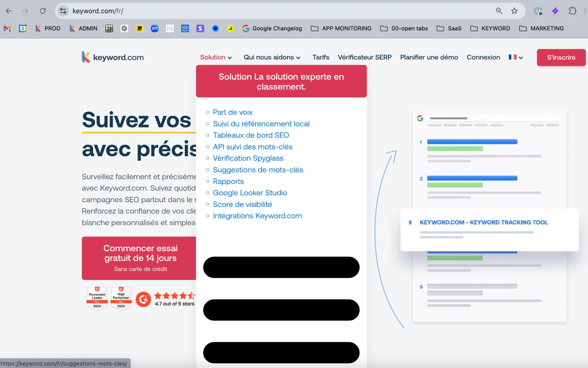The image size is (588, 368).
Task: Open the Gmail bookmark
Action: [7, 28]
